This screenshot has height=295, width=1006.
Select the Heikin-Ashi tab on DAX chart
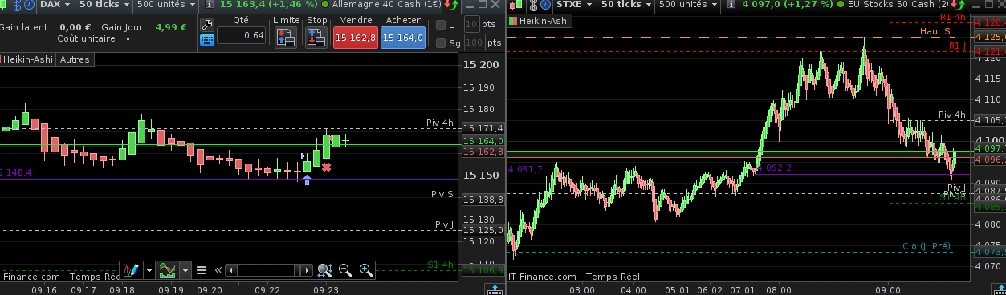pos(29,59)
